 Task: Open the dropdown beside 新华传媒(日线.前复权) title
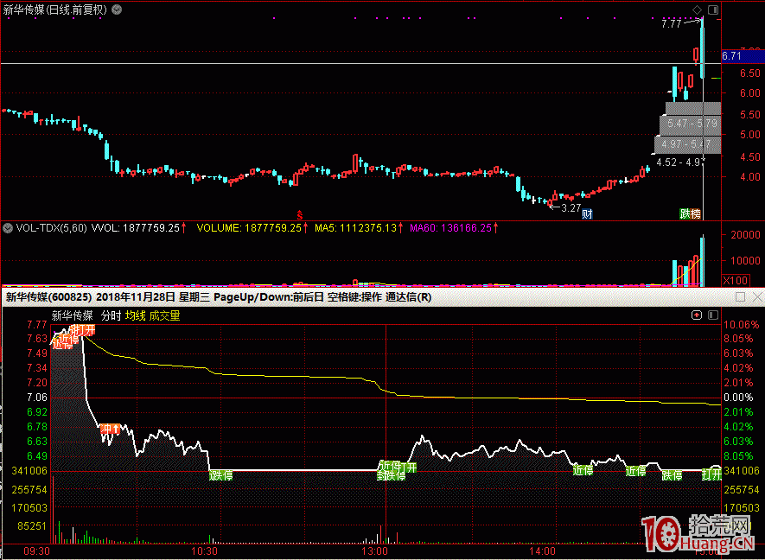click(117, 10)
